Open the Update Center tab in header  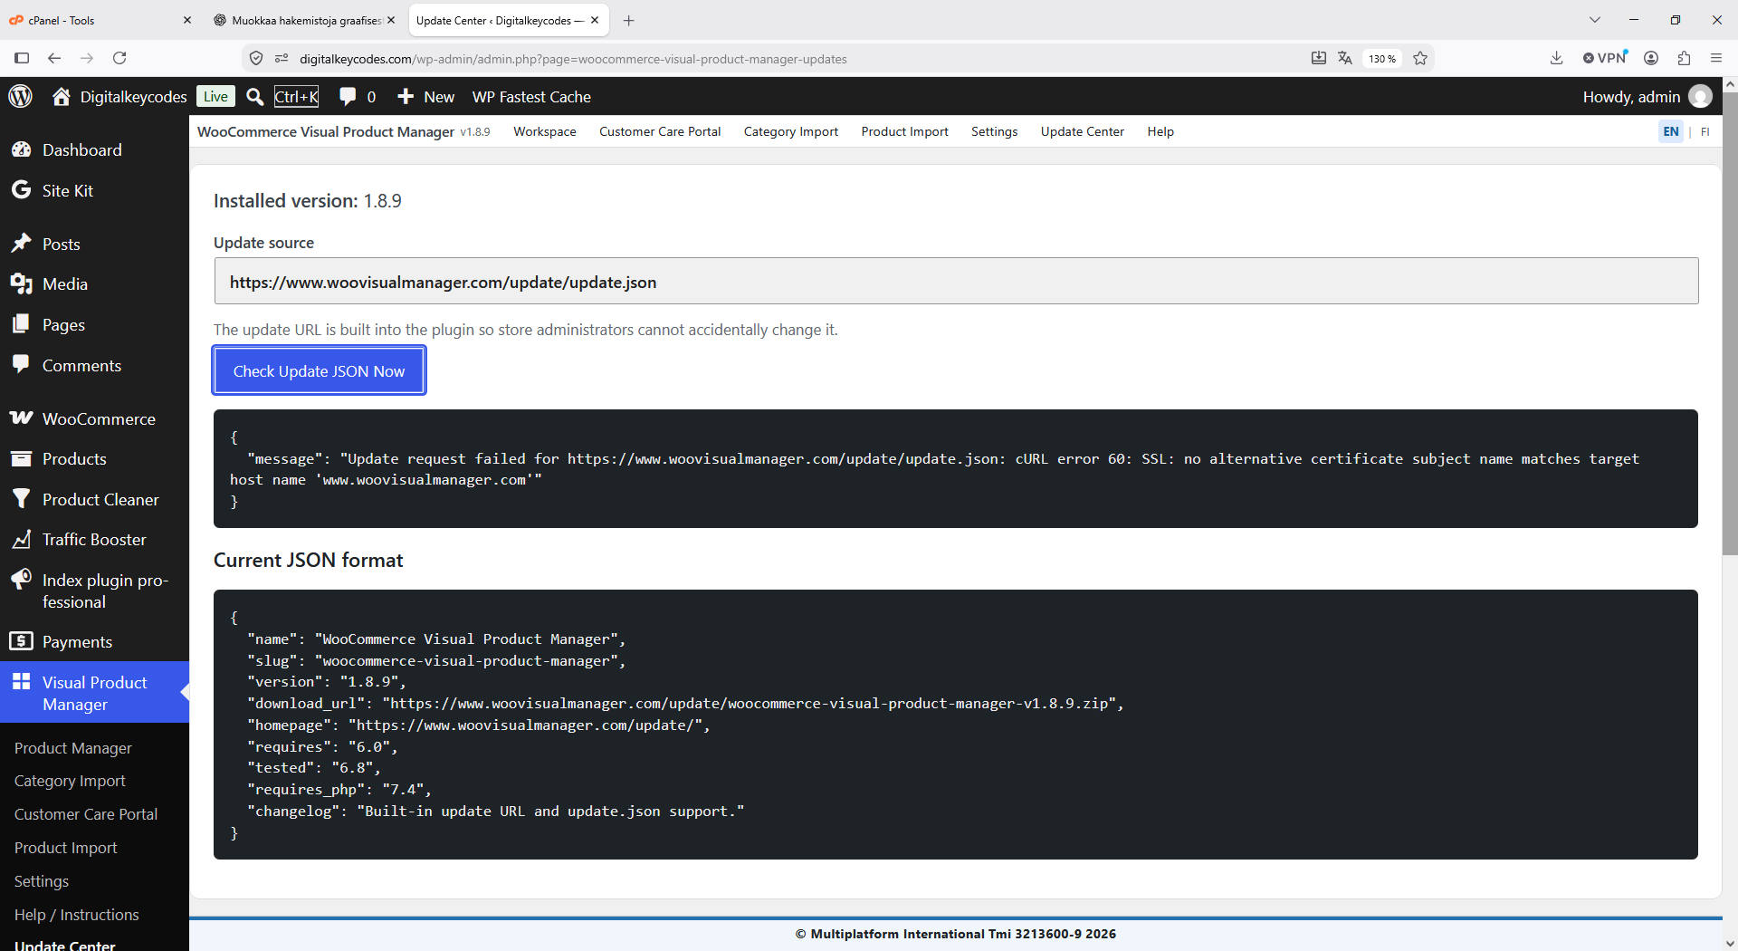point(1083,131)
